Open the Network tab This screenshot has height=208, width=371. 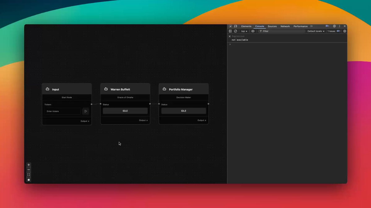point(285,26)
